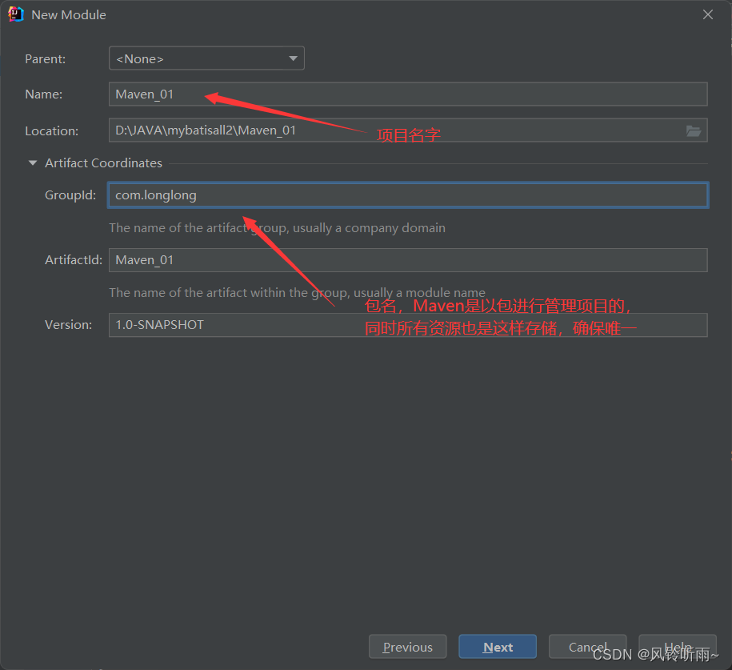This screenshot has height=670, width=732.
Task: Open Help for this dialog
Action: [677, 647]
